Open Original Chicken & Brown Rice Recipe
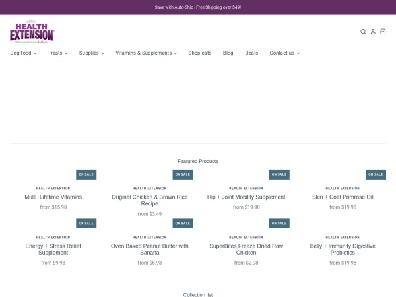The image size is (396, 297). point(150,200)
